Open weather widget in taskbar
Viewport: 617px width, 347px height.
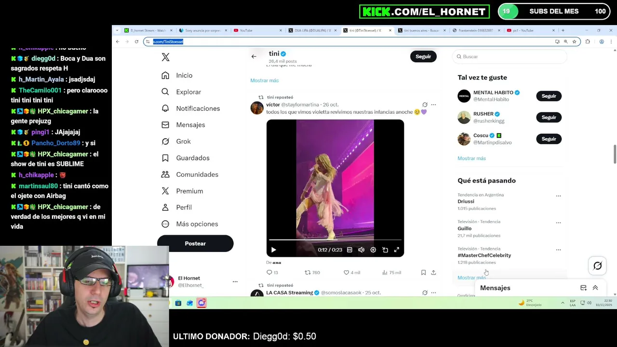[x=530, y=303]
